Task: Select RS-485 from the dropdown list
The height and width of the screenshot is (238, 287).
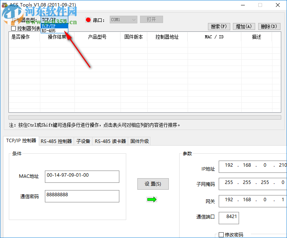Action: [54, 31]
